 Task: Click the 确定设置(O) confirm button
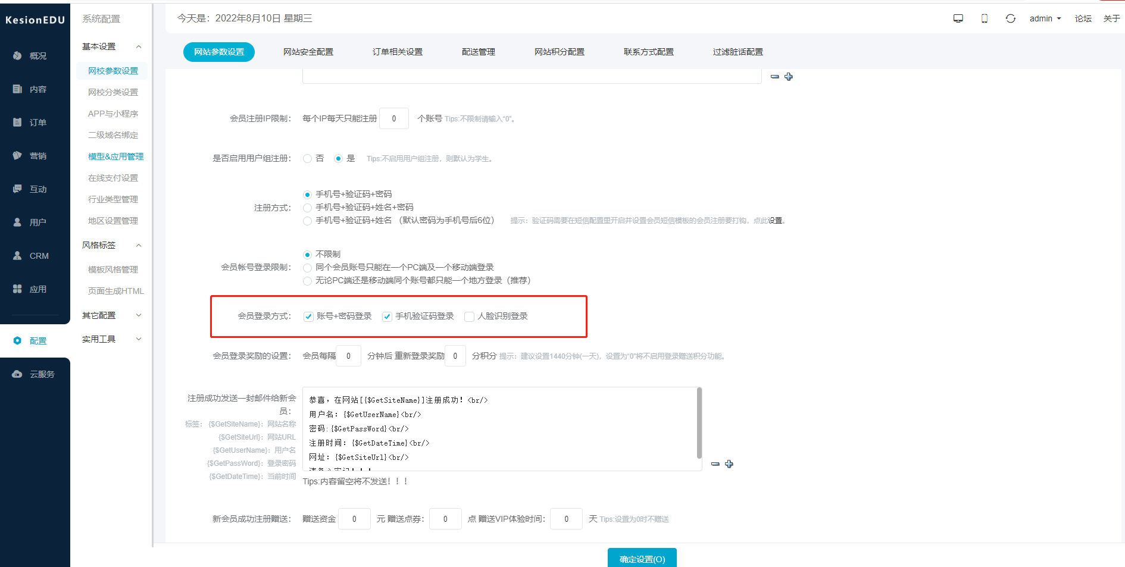642,559
